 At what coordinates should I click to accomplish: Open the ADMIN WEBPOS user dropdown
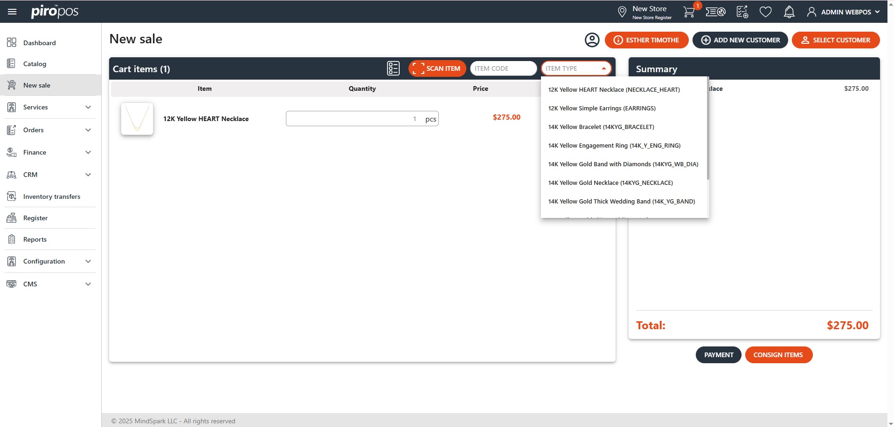(x=844, y=12)
